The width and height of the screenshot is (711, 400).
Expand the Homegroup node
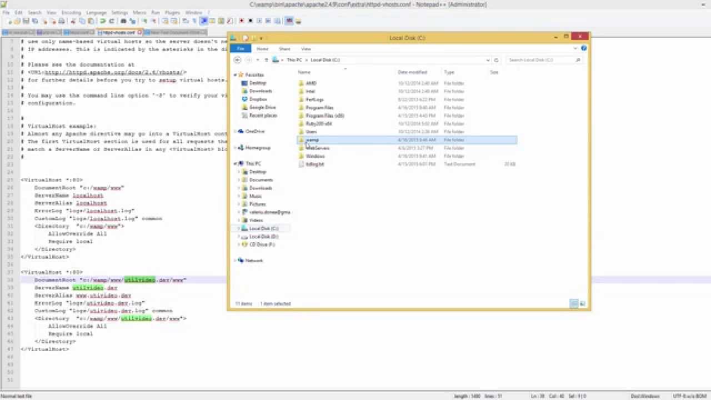236,148
